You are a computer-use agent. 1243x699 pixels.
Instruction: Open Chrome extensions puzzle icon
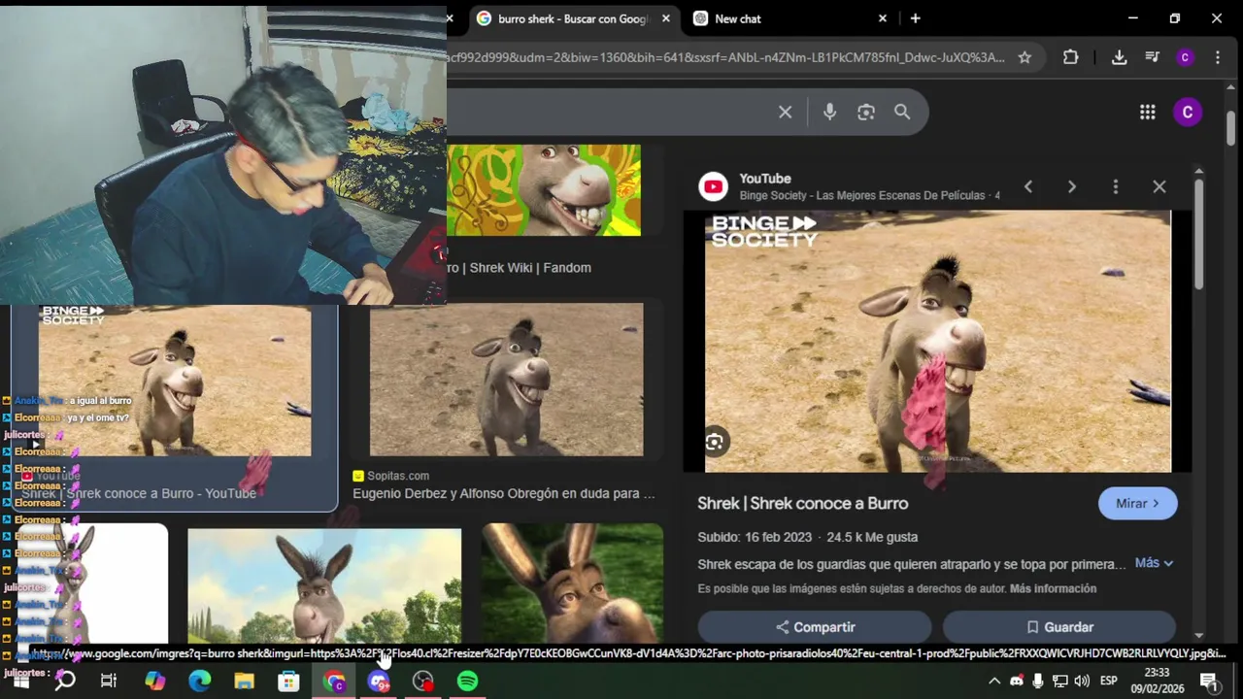point(1070,57)
